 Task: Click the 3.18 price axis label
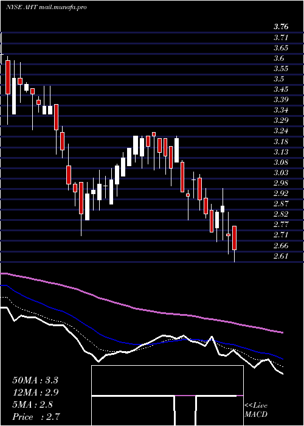pos(281,141)
